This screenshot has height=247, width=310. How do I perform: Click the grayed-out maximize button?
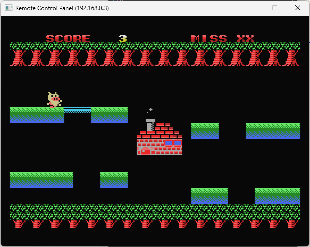[275, 8]
